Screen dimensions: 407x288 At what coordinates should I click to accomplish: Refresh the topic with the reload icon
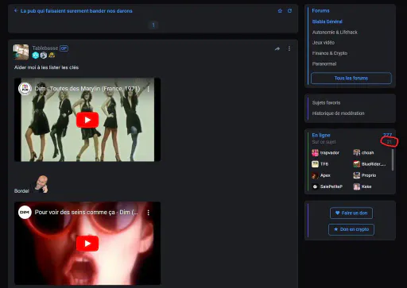pyautogui.click(x=289, y=11)
